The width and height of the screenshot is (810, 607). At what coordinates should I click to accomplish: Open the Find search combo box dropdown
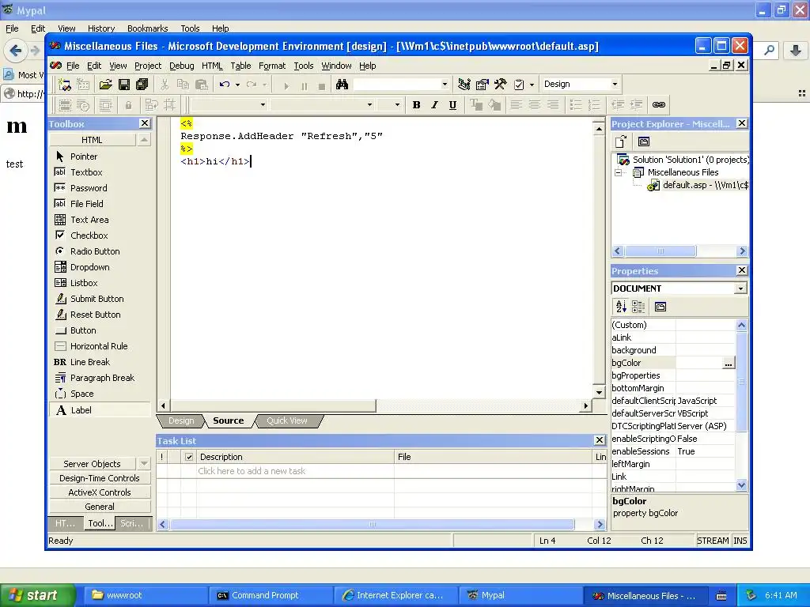445,84
